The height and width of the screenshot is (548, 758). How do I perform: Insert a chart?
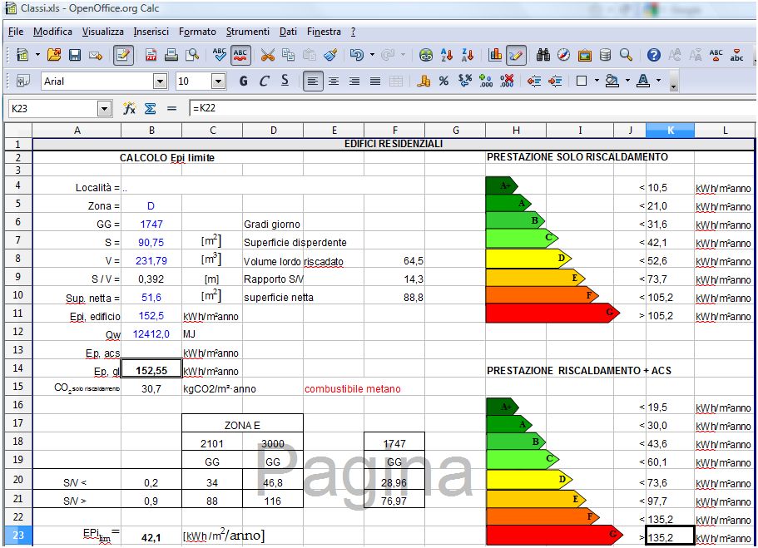click(495, 55)
